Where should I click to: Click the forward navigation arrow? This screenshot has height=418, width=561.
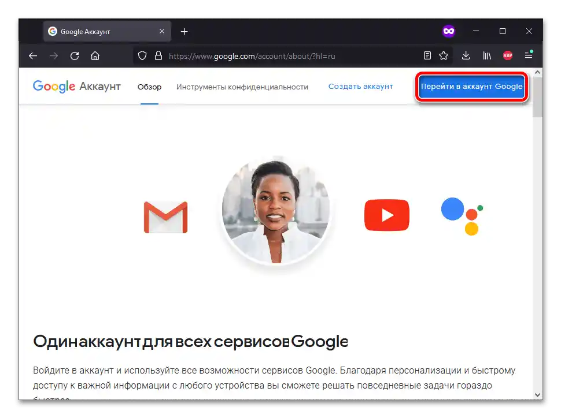(x=54, y=56)
